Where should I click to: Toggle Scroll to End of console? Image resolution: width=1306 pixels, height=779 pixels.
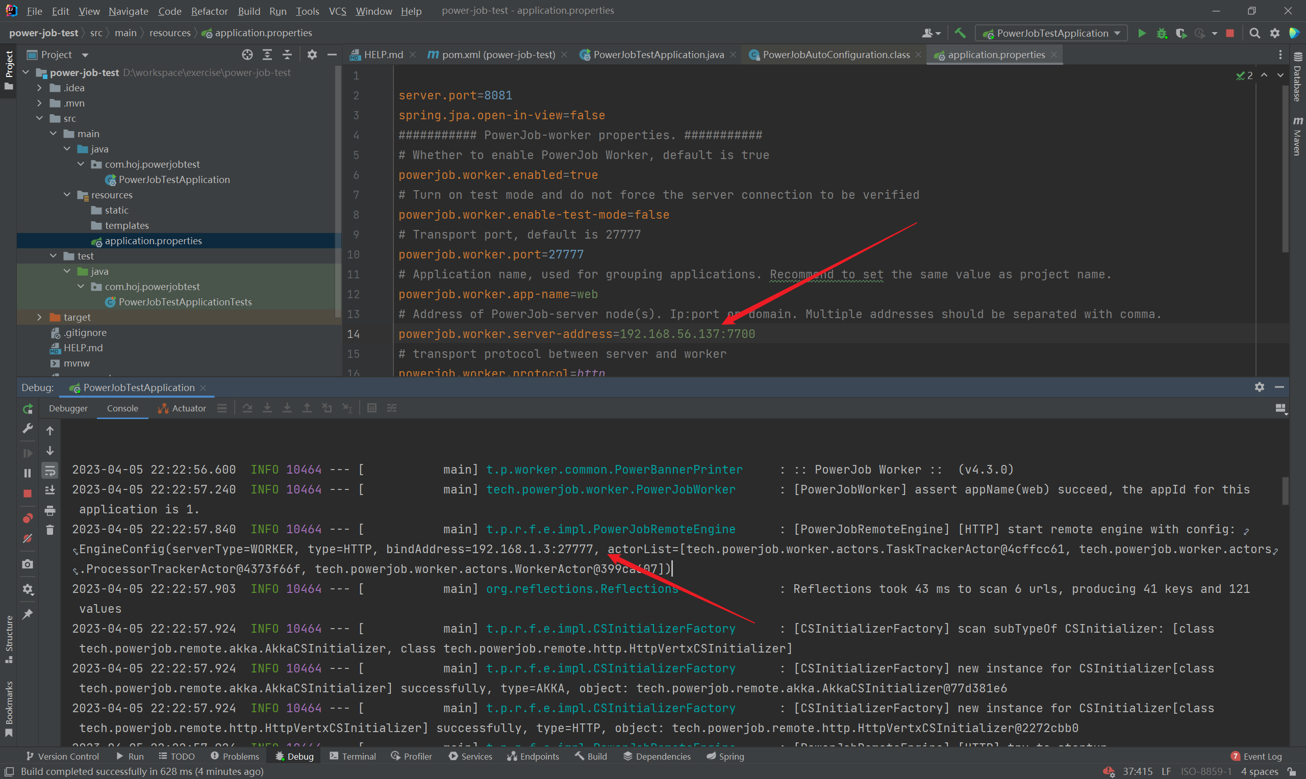50,490
